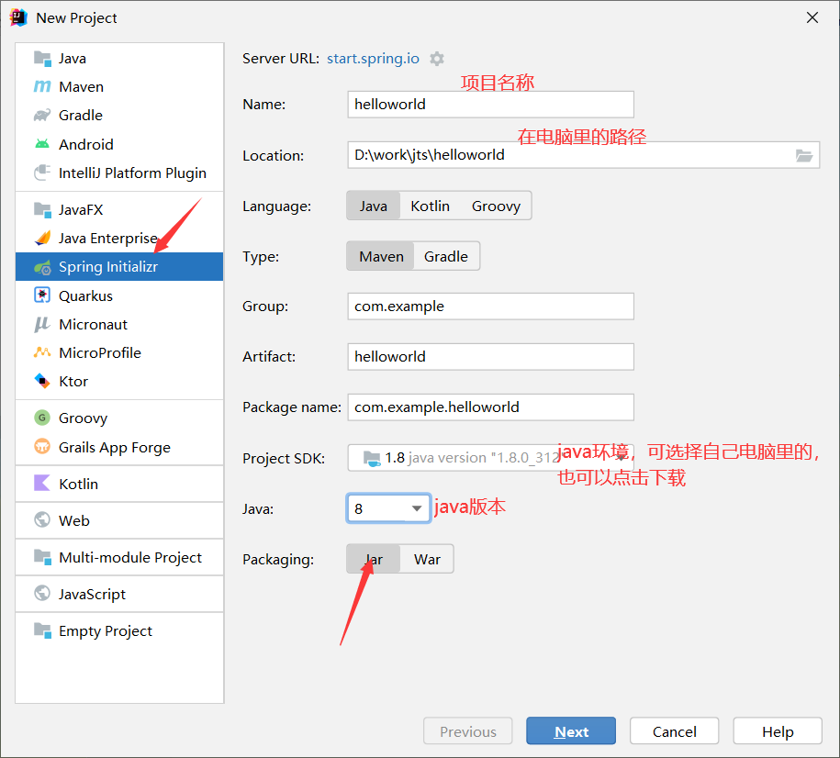Select the Java project type icon
Image resolution: width=840 pixels, height=758 pixels.
point(42,58)
